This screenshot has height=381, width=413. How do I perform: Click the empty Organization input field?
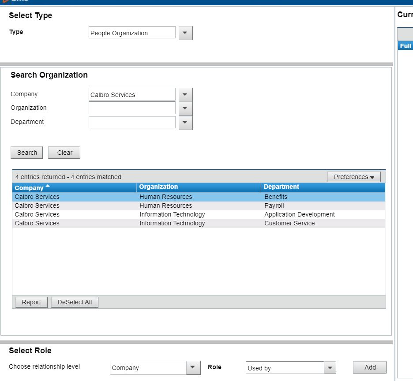coord(132,108)
